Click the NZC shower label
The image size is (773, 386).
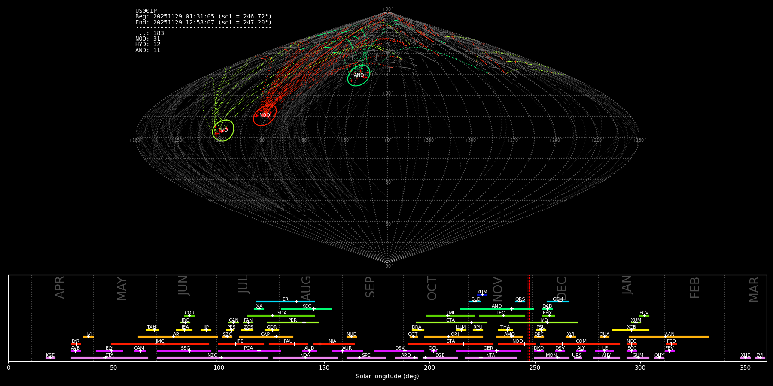click(213, 356)
